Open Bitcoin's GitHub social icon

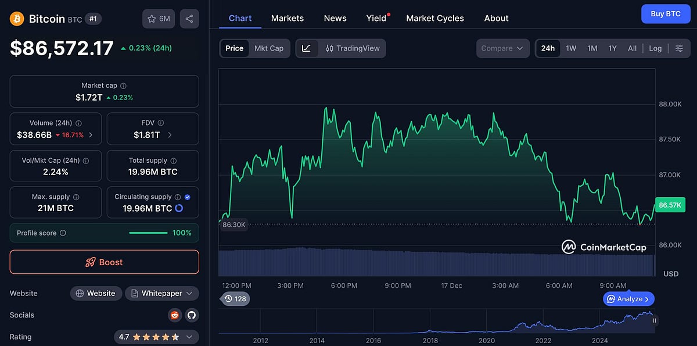192,315
